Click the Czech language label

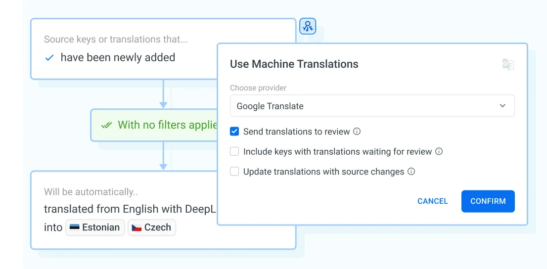[157, 227]
